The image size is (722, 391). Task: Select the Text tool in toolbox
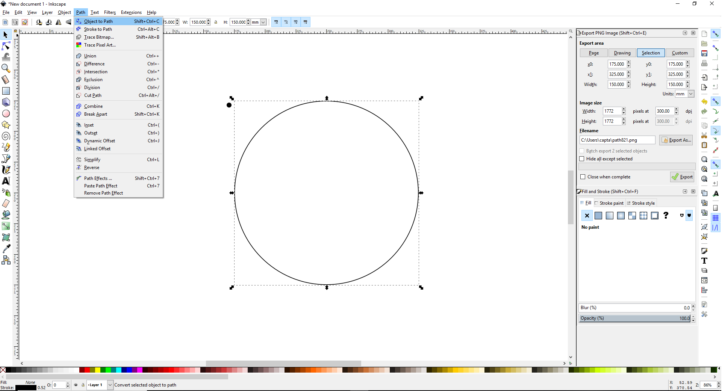[x=6, y=181]
